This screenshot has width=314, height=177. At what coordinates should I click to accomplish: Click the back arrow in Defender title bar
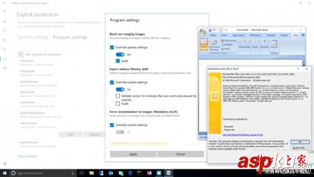click(5, 3)
